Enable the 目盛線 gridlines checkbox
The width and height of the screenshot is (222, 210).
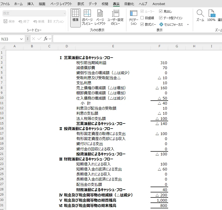click(x=142, y=18)
